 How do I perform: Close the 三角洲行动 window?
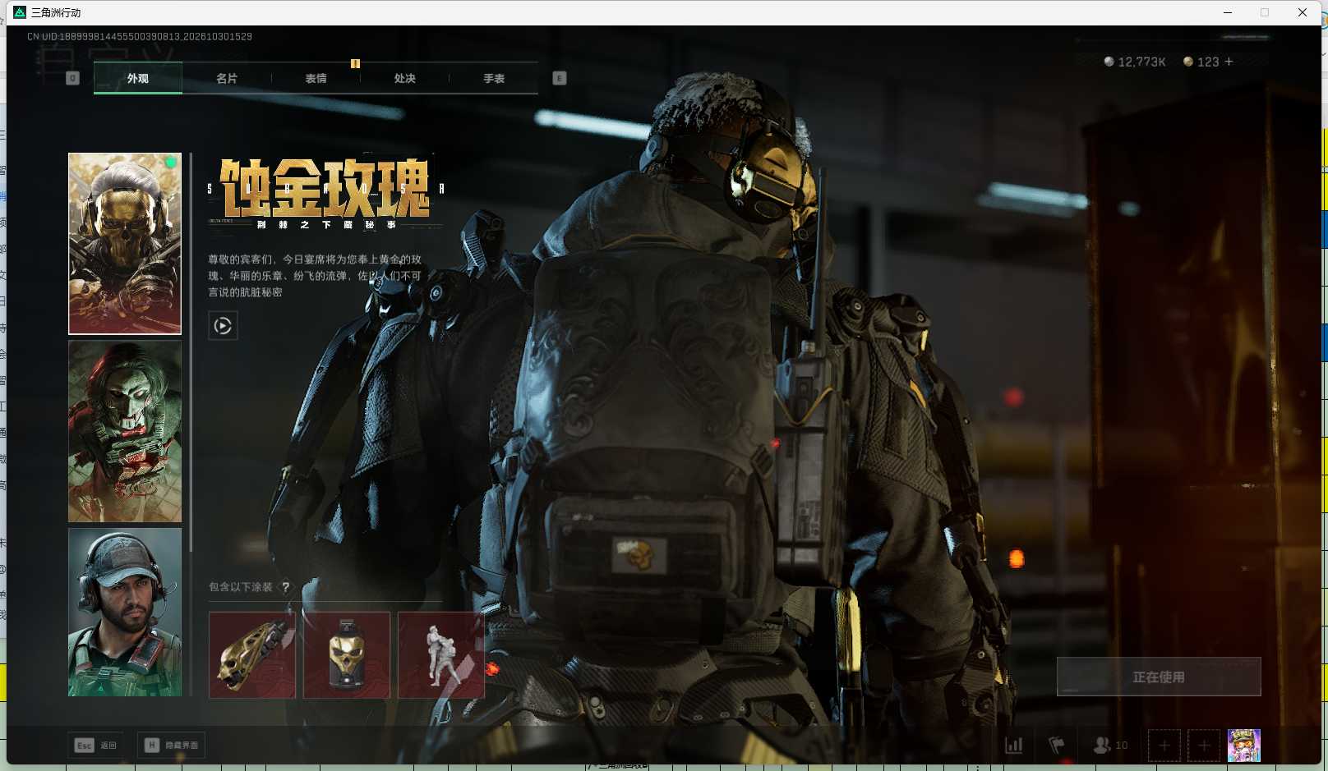[x=1303, y=12]
